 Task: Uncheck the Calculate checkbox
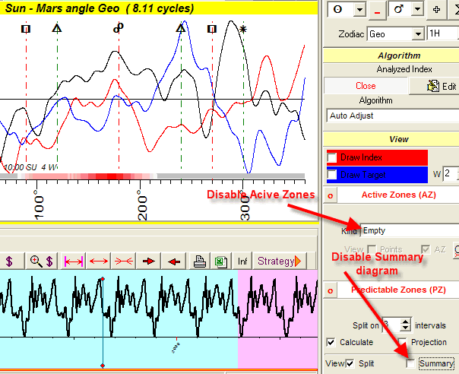[x=331, y=342]
